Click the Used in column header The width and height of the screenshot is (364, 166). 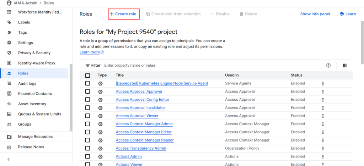pos(232,75)
